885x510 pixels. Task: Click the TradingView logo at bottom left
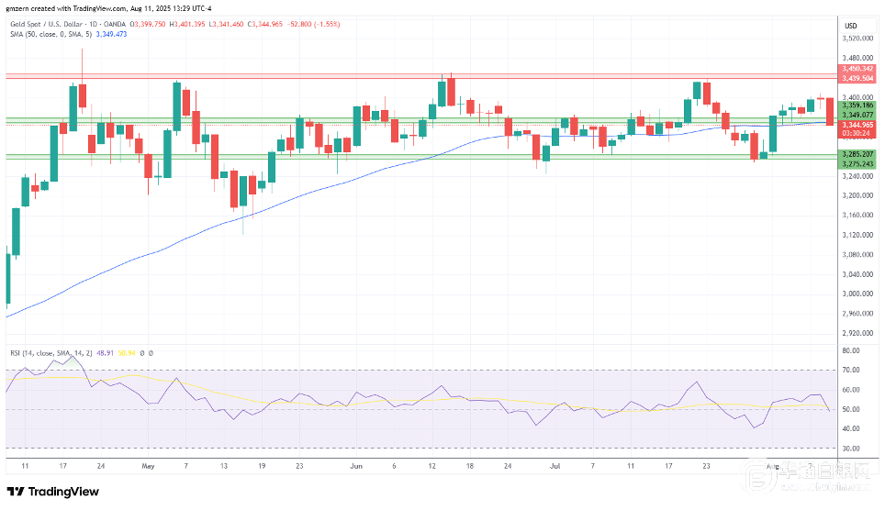tap(52, 492)
